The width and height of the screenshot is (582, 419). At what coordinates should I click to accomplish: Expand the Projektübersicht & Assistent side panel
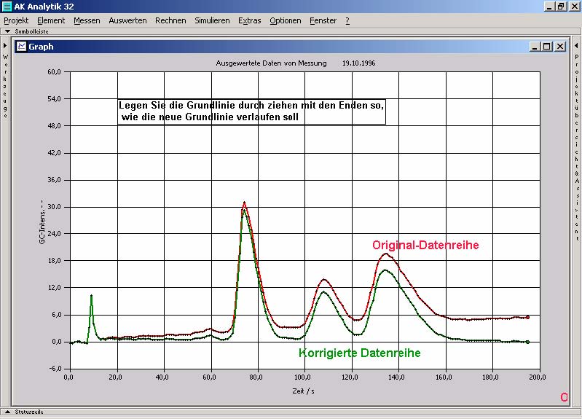[x=576, y=46]
